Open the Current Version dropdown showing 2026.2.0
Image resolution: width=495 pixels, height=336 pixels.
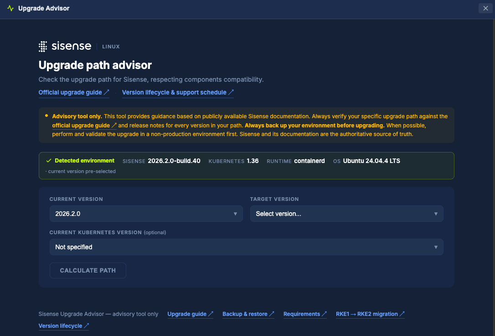point(146,214)
